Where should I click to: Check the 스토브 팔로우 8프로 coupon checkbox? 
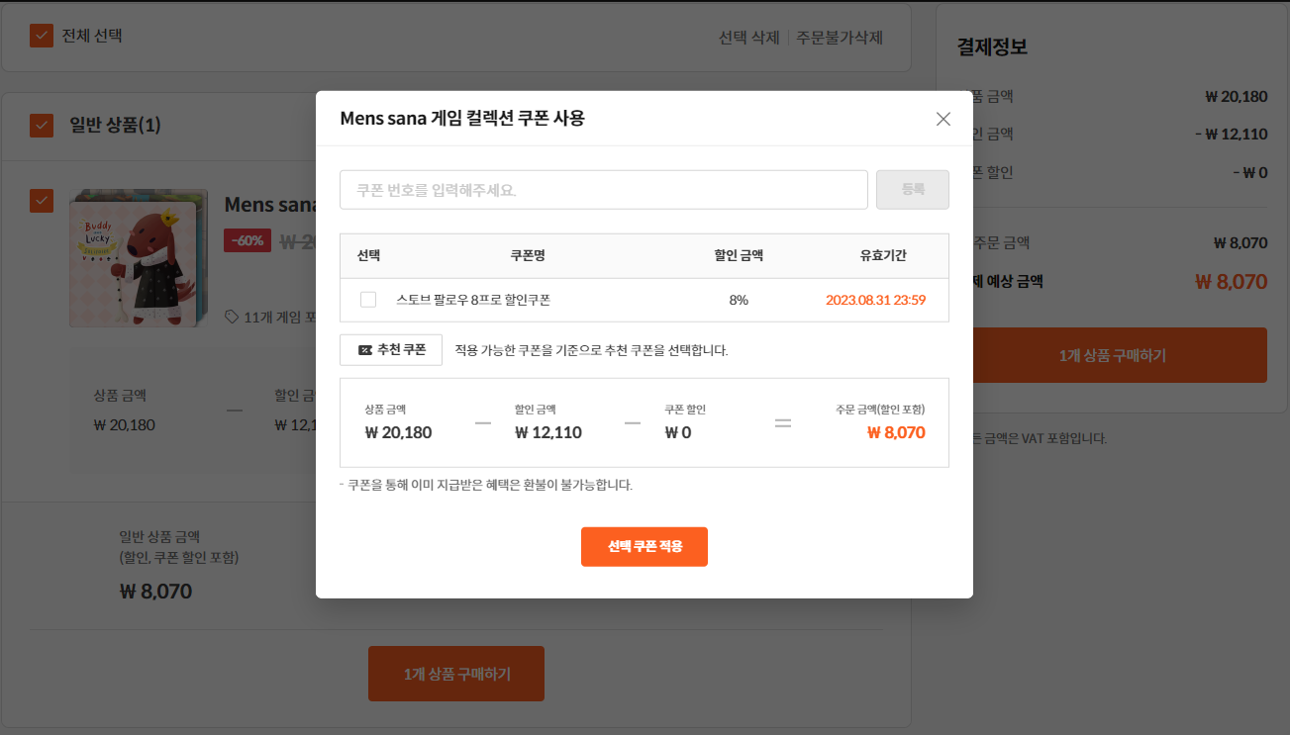(x=368, y=300)
